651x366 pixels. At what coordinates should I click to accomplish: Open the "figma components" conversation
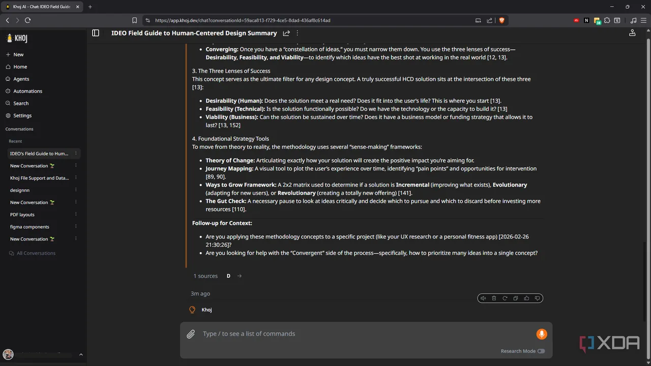tap(29, 227)
